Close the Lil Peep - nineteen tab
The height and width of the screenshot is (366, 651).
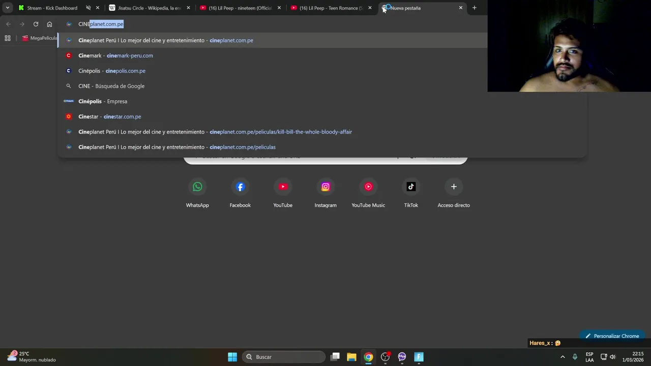279,8
